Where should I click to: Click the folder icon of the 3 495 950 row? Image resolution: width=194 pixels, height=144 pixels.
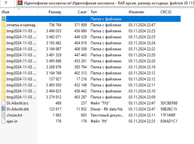click(3, 85)
